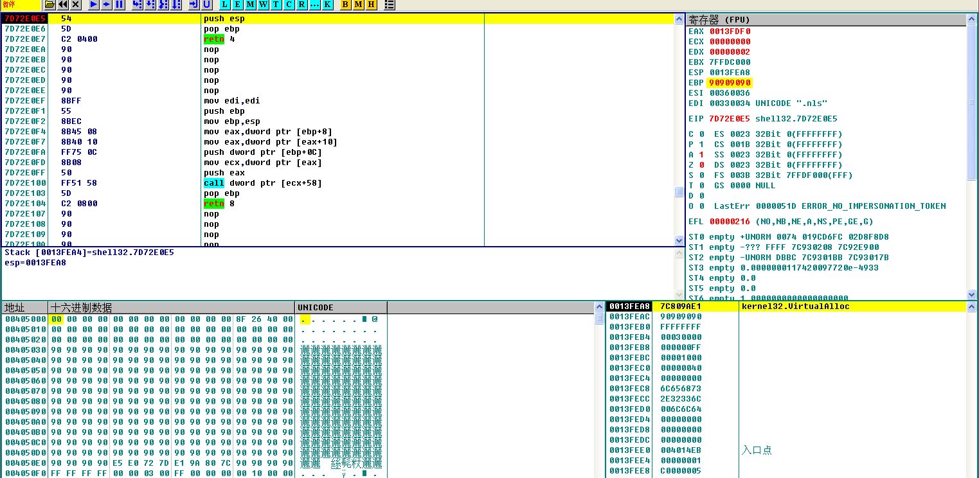
Task: Step into with the first step icon
Action: click(x=137, y=4)
